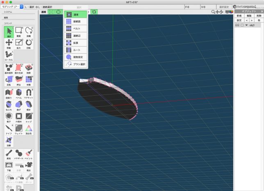Pick the 面張り tool icon

pyautogui.click(x=9, y=94)
